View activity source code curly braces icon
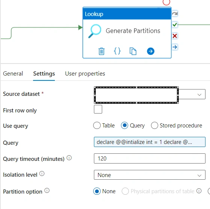This screenshot has width=210, height=209. 117,51
